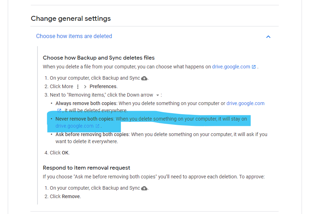Screen dimensions: 309x214
Task: Click the "Change general settings" heading
Action: point(71,18)
